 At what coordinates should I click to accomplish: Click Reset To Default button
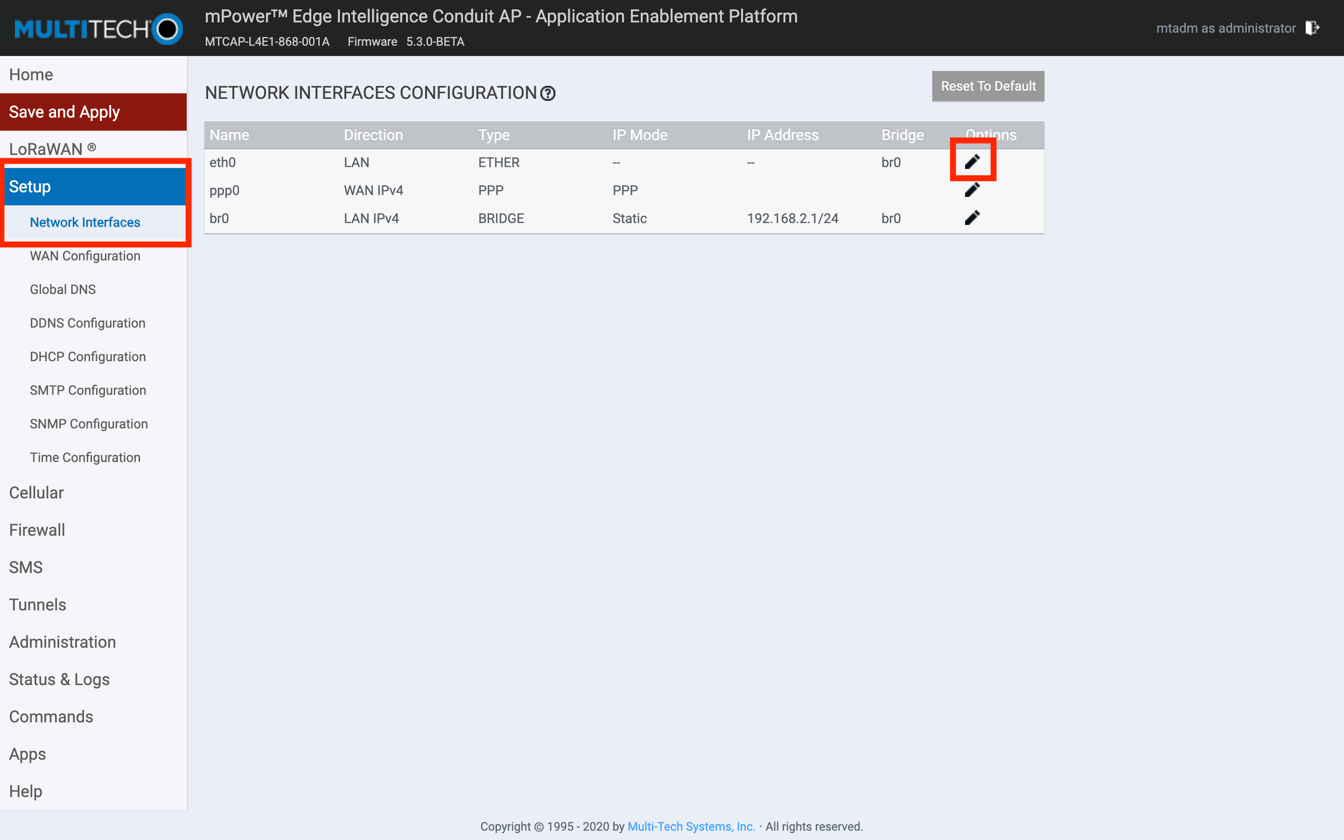[987, 86]
